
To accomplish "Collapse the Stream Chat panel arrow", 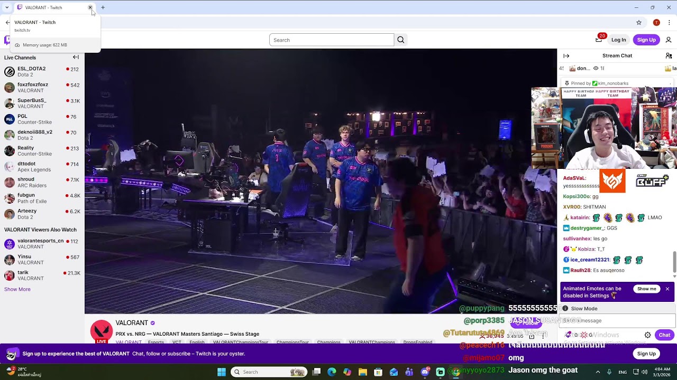I will (566, 56).
